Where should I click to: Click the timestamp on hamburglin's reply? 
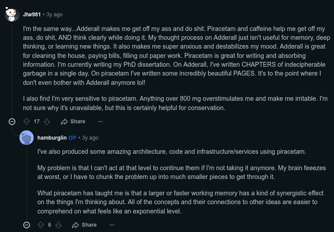point(90,138)
